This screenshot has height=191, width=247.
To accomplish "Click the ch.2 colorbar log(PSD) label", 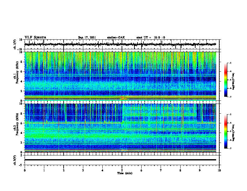I will click(x=234, y=133).
